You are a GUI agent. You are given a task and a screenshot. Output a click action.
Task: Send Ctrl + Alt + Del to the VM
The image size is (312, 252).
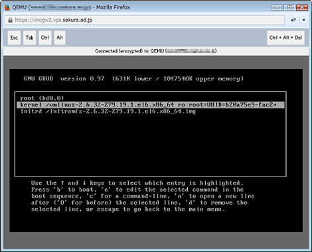coord(285,38)
